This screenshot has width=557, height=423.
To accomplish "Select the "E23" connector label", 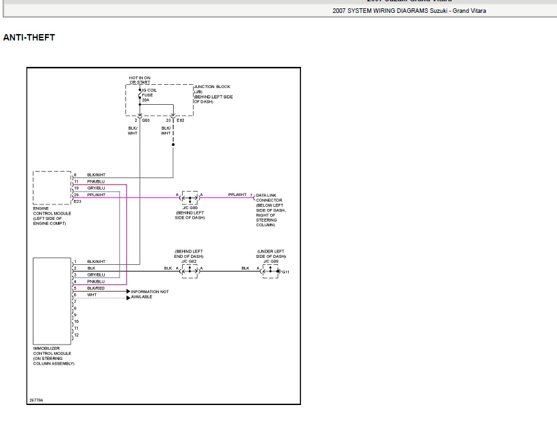I will [x=77, y=201].
